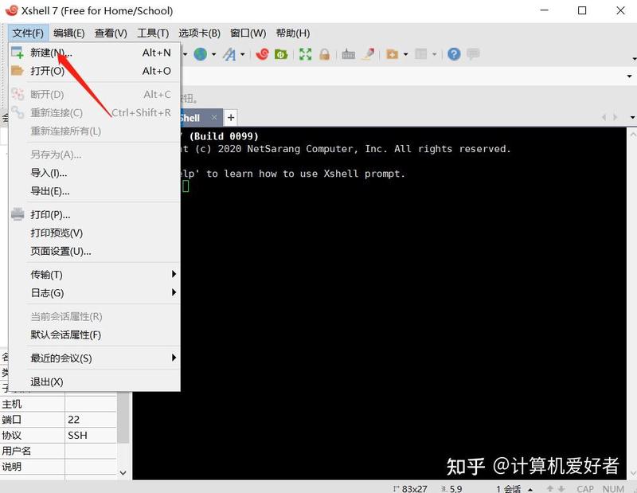The image size is (637, 493).
Task: Select 导入(I)... in the File menu
Action: click(94, 173)
